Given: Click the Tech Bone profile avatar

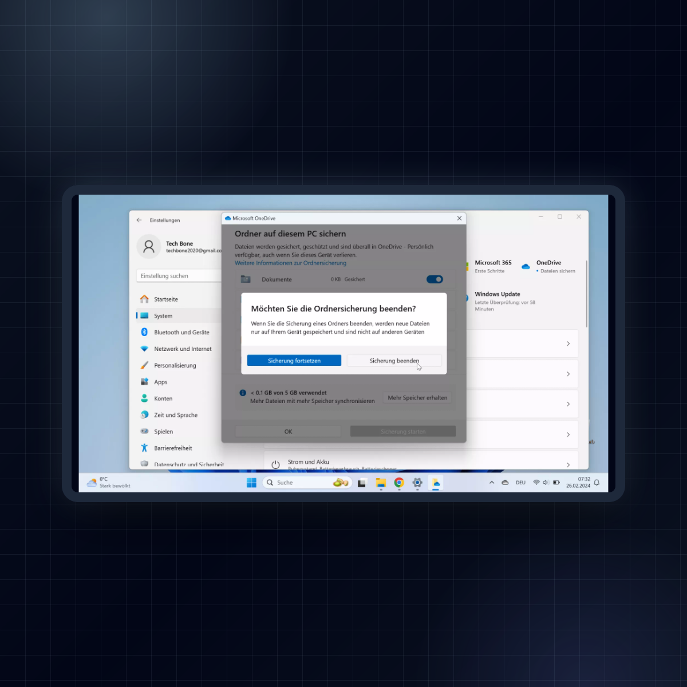Looking at the screenshot, I should point(148,247).
